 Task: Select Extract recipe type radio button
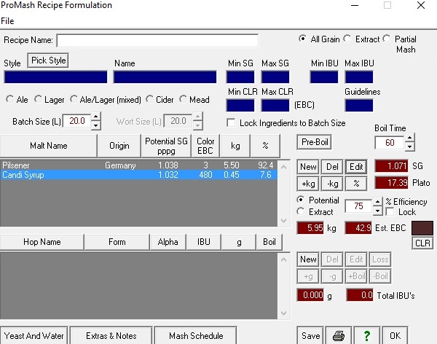[347, 39]
